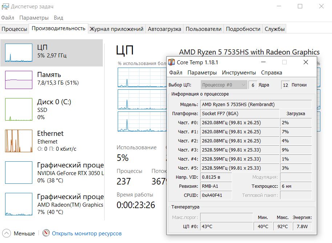Collapse details with the Меньше button

[x=19, y=233]
